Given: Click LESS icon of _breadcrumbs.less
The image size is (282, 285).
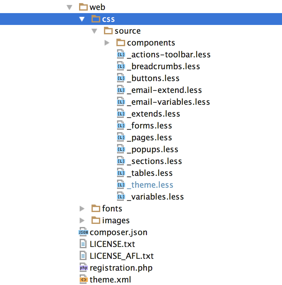Looking at the screenshot, I should [x=121, y=66].
